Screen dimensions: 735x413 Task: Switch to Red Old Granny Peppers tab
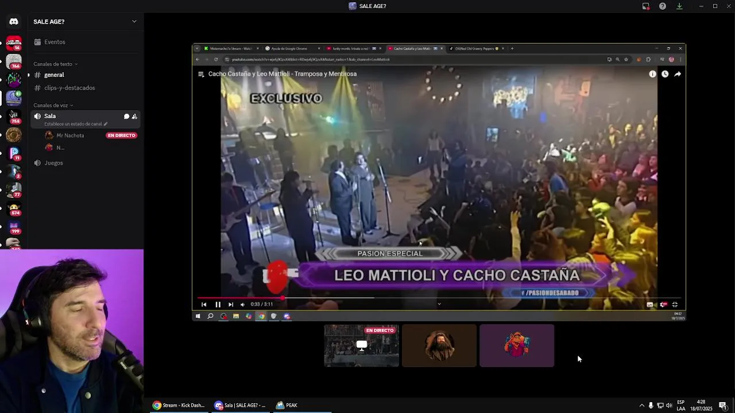click(x=476, y=48)
